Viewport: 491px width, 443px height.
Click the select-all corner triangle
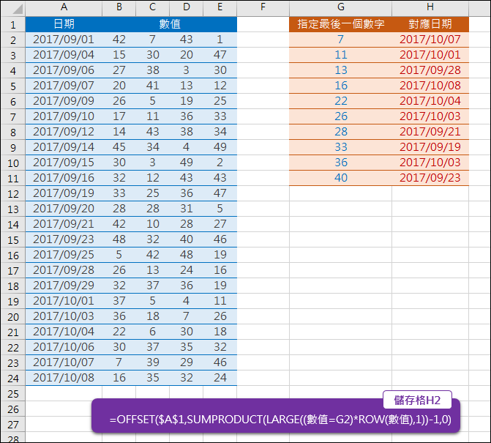click(x=17, y=9)
